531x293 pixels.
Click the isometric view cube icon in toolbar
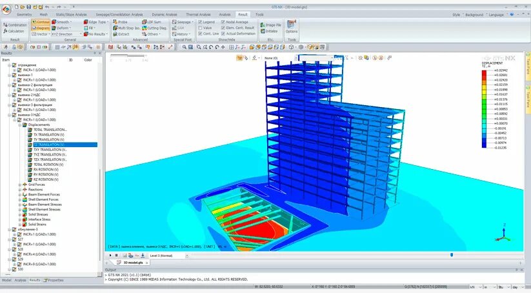pos(291,47)
